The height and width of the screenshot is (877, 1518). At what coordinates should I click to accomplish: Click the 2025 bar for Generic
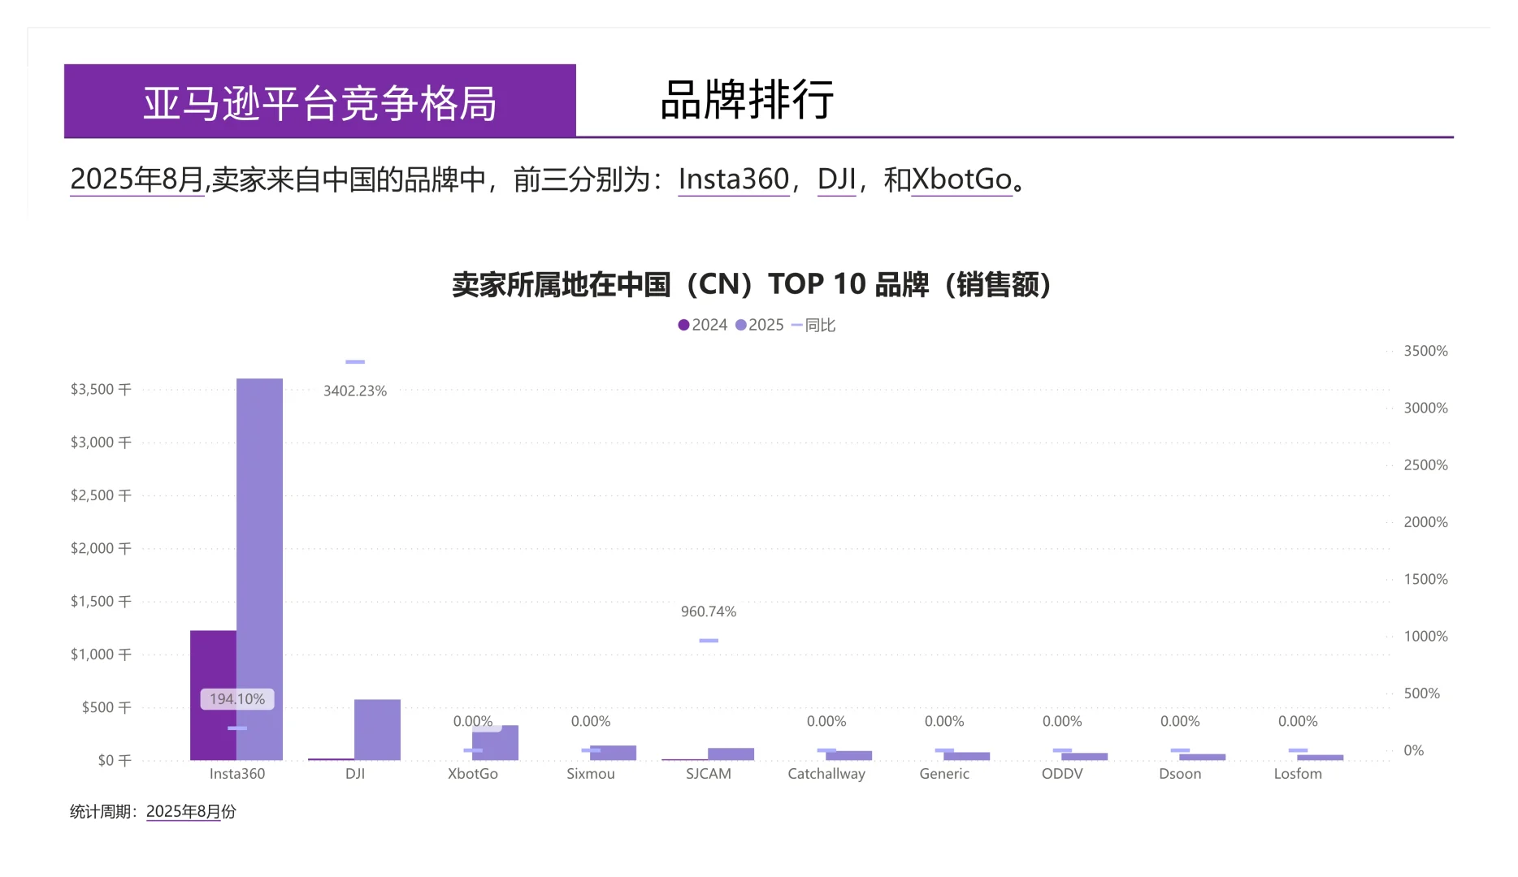(x=966, y=756)
